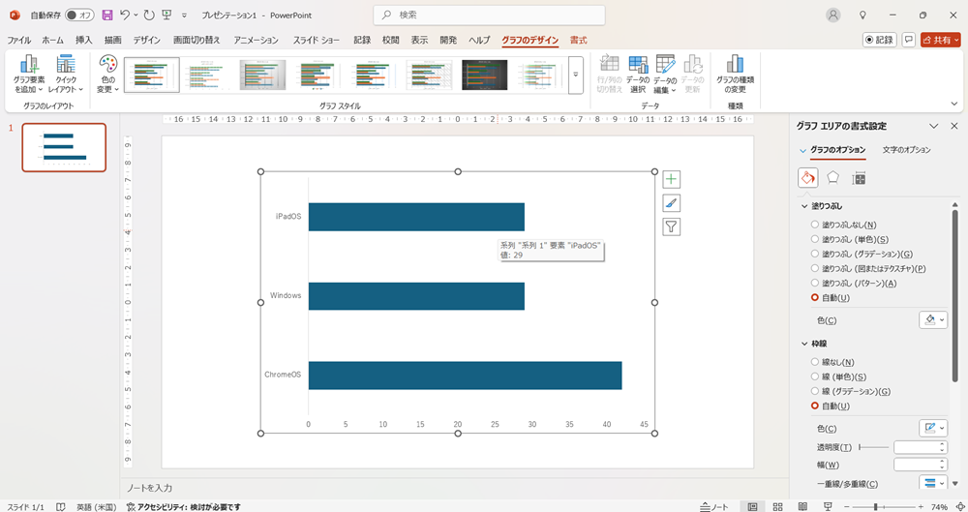Switch to 書式 tab
Viewport: 968px width, 512px height.
pos(579,40)
